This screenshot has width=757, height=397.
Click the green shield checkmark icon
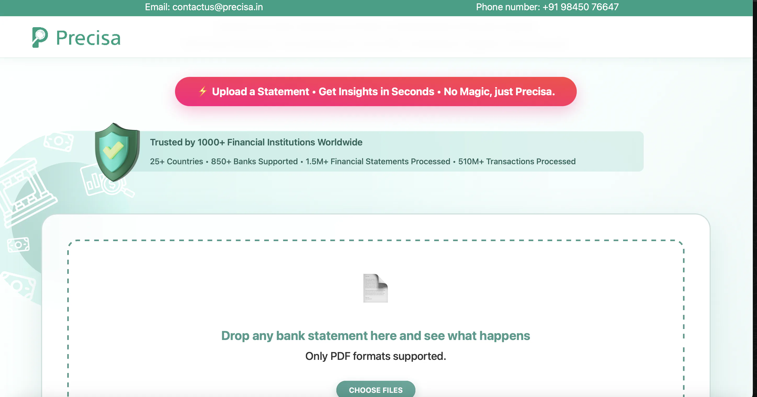pyautogui.click(x=117, y=152)
